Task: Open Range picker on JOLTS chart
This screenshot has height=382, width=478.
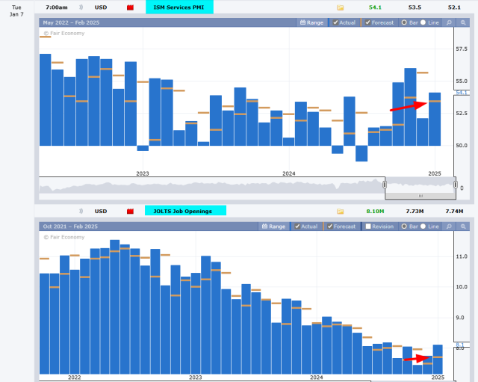Action: 273,227
